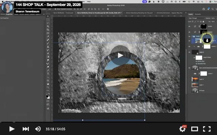Open the Edit Toolbar three-dots button
Image resolution: width=217 pixels, height=135 pixels.
[x=48, y=91]
